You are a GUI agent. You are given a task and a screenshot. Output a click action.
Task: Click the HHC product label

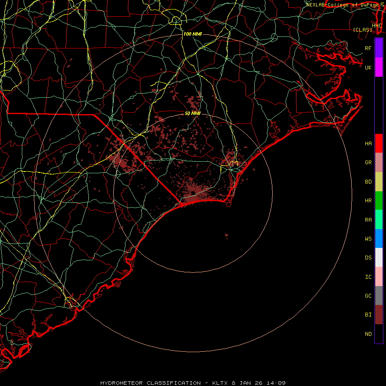[377, 26]
